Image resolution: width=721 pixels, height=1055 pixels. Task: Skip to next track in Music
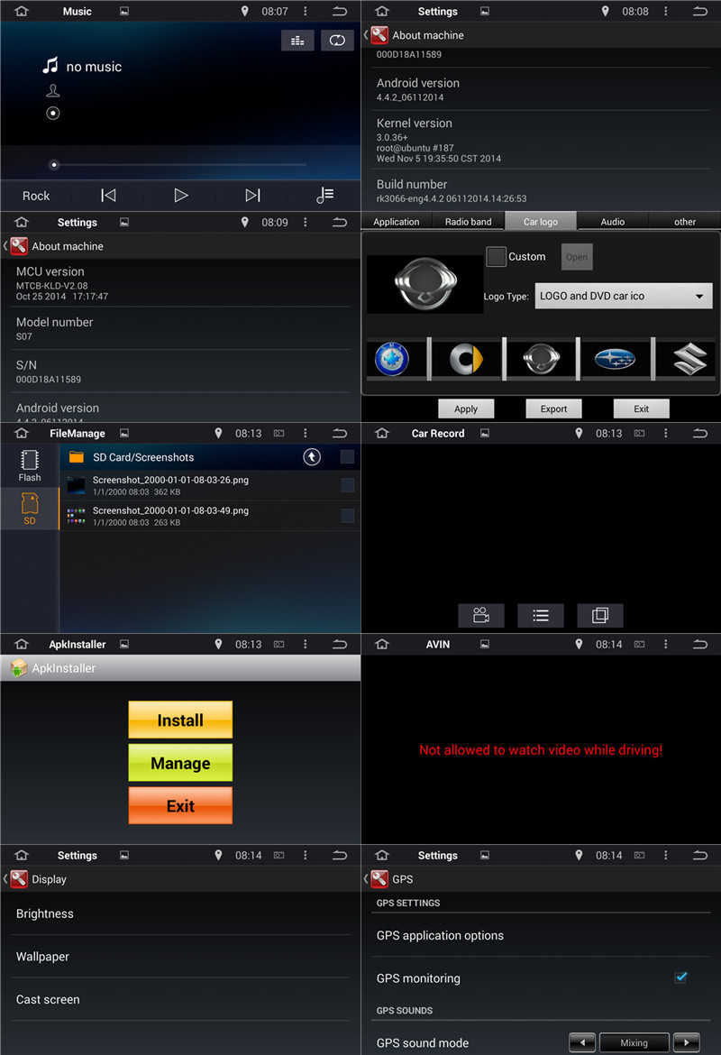[252, 196]
